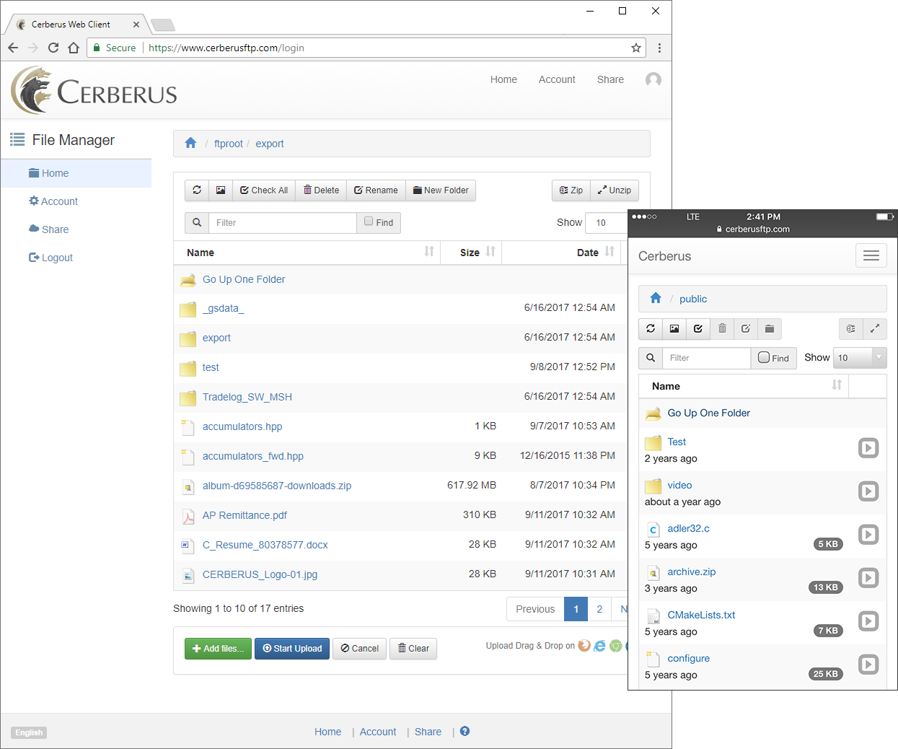Click the Delete button
This screenshot has height=749, width=898.
[321, 190]
